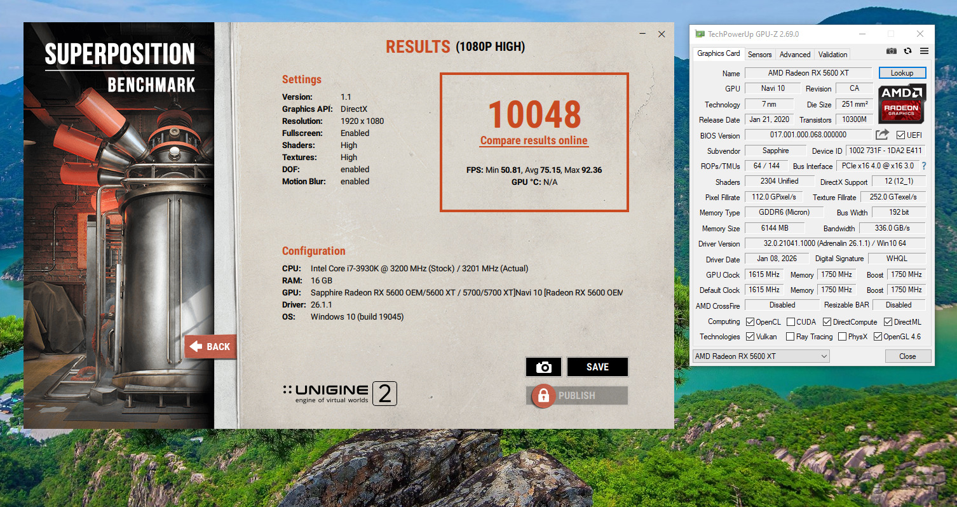Click the Superposition camera screenshot button
This screenshot has width=957, height=507.
pos(543,367)
